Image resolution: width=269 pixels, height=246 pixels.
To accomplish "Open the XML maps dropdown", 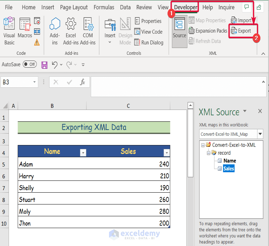I will 260,134.
